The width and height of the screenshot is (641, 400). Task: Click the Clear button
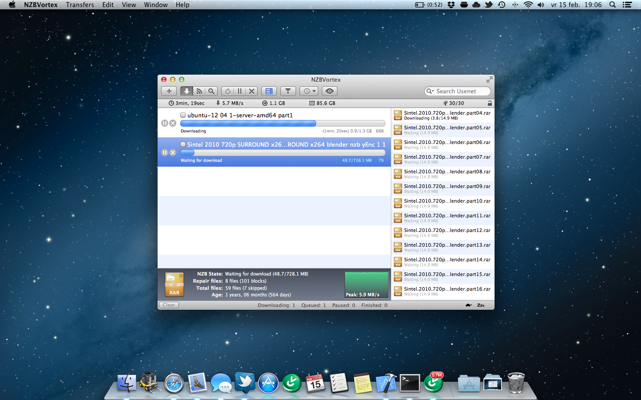[169, 305]
